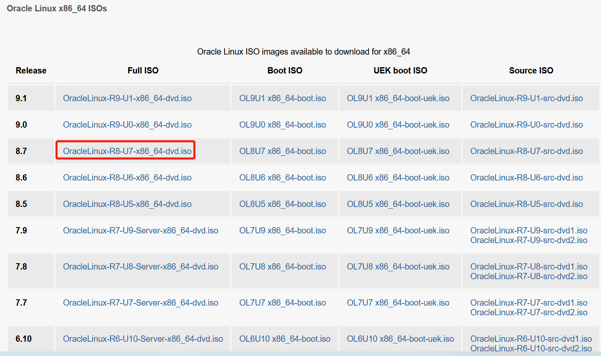Select OracleLinux-R8-U6-src-dvd.iso link
The height and width of the screenshot is (356, 601).
pos(527,178)
